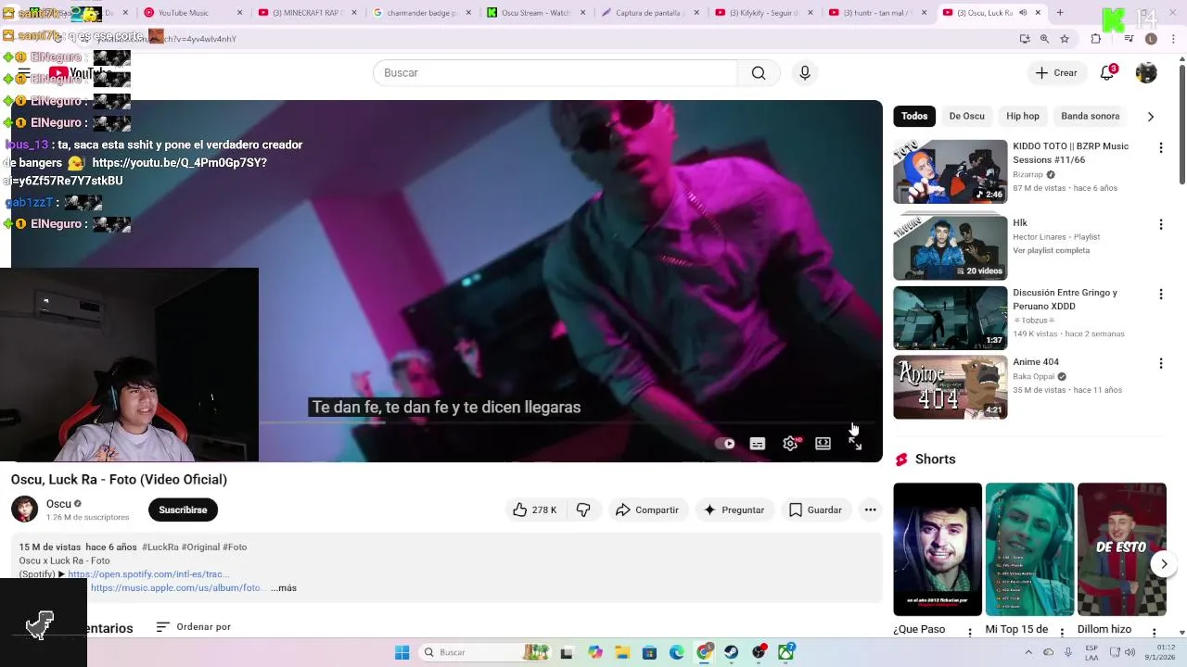The width and height of the screenshot is (1187, 667).
Task: Click the Compartir button
Action: pos(647,510)
